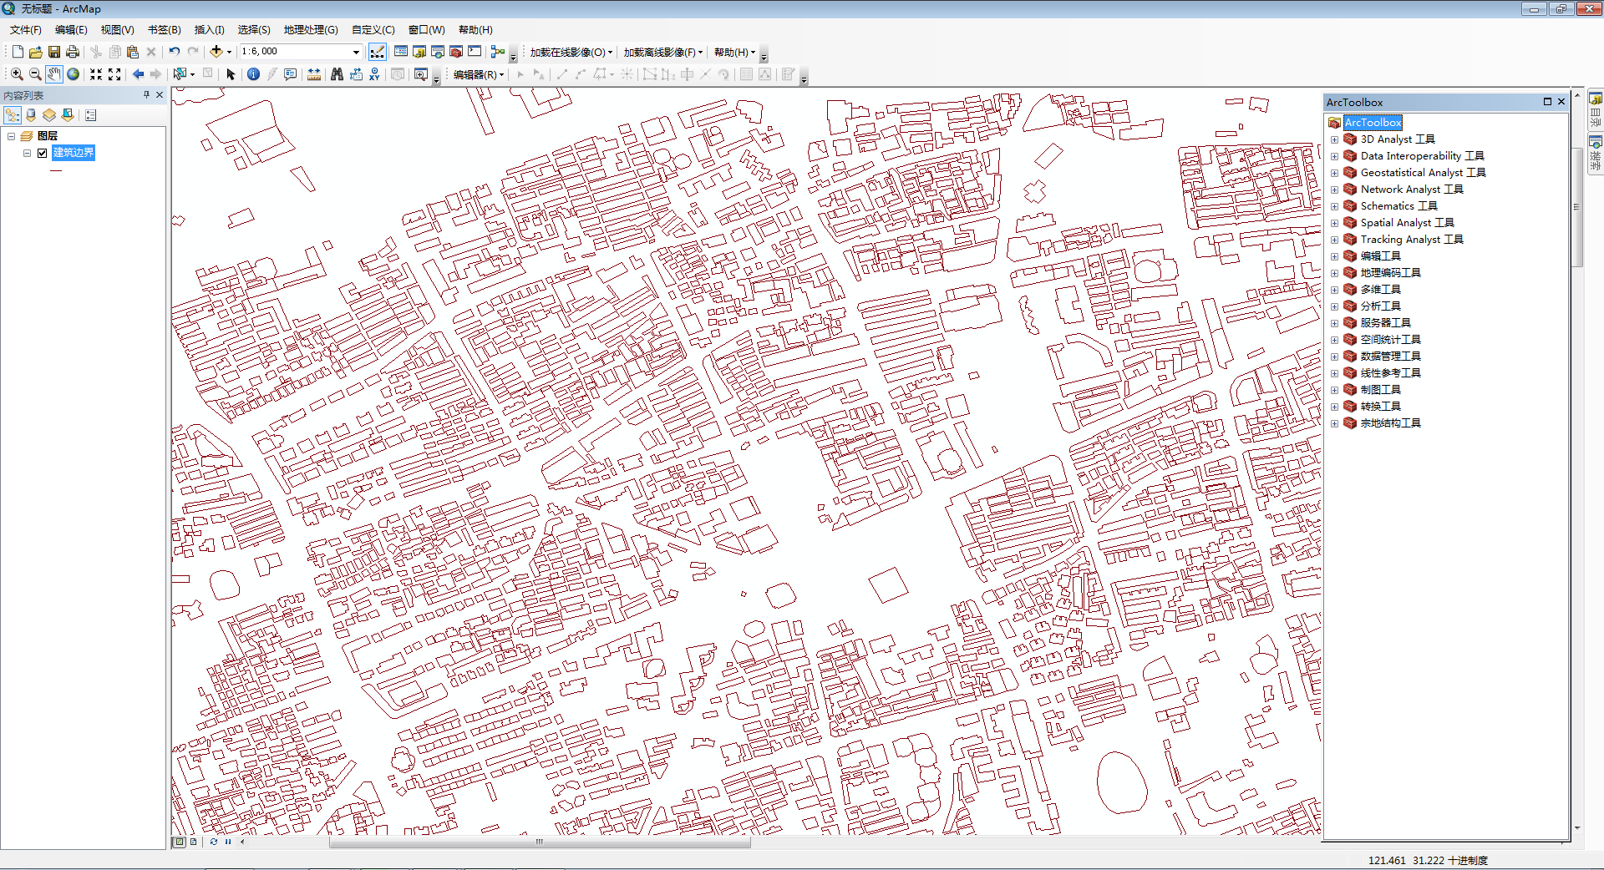Image resolution: width=1604 pixels, height=870 pixels.
Task: Open the 自定义(C) menu
Action: pyautogui.click(x=373, y=29)
